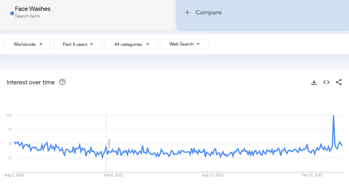Screen dimensions: 349x185
Task: Download the interest over time CSV
Action: click(x=314, y=82)
